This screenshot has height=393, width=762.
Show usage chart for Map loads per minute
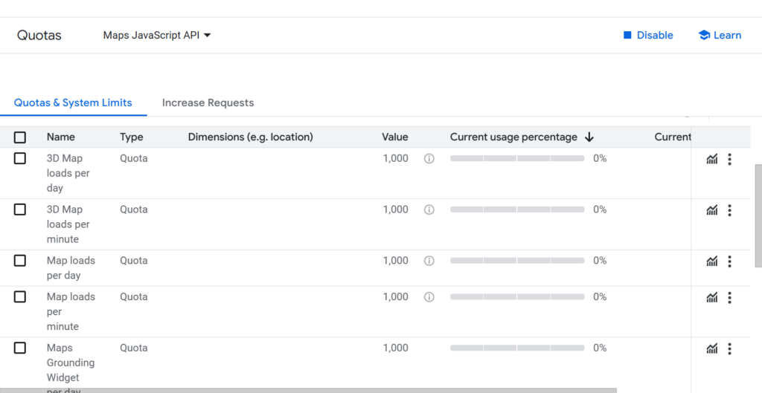pyautogui.click(x=712, y=297)
